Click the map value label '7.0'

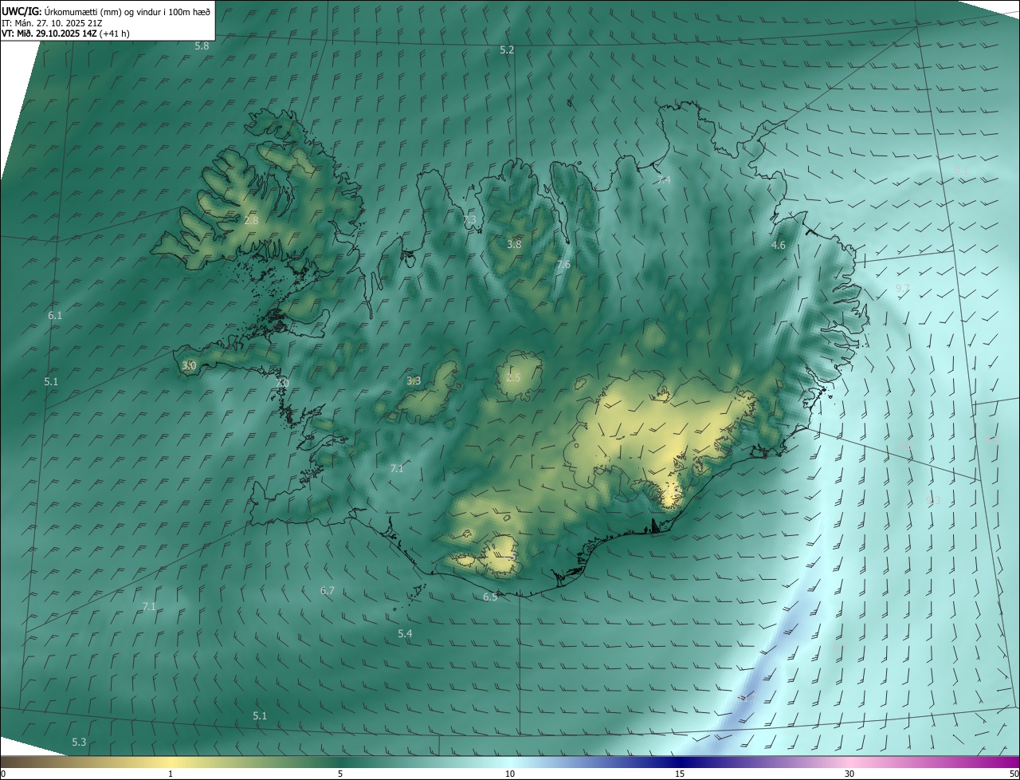[282, 384]
